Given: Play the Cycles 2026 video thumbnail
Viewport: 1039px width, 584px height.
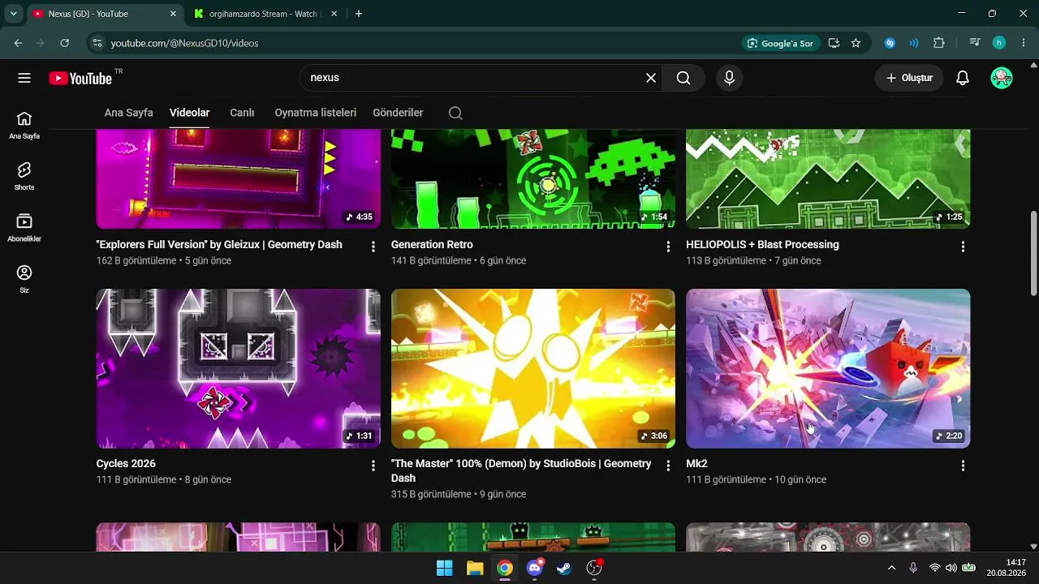Looking at the screenshot, I should [x=238, y=368].
